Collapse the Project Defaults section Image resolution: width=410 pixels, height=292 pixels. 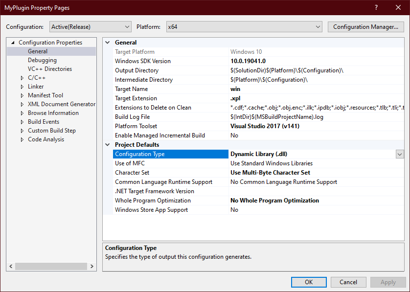[107, 144]
